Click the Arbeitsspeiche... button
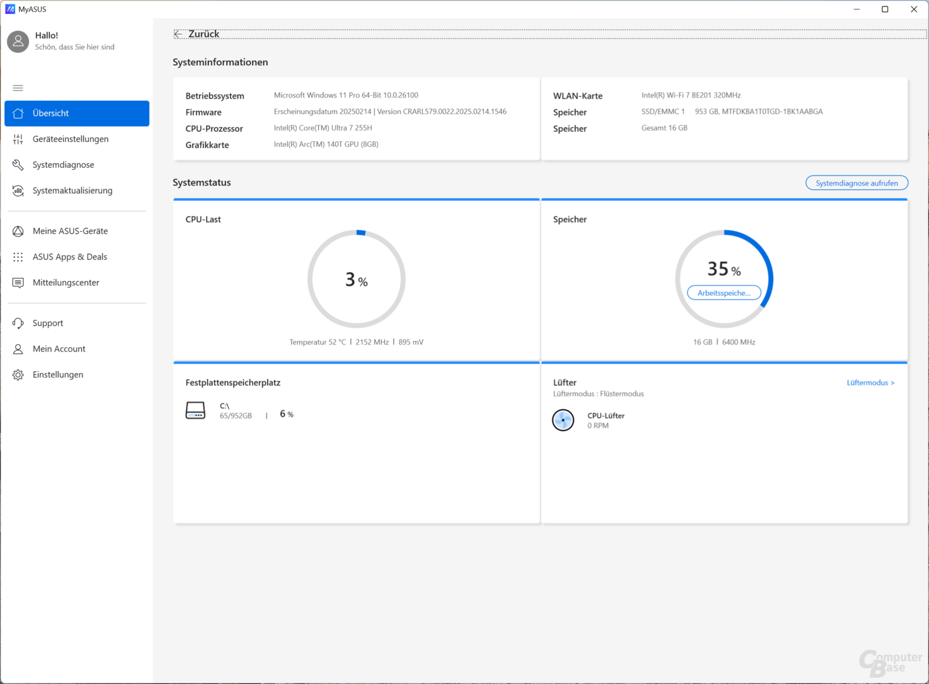Image resolution: width=929 pixels, height=684 pixels. pos(724,293)
